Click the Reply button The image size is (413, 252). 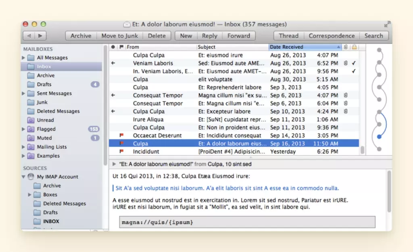coord(210,36)
